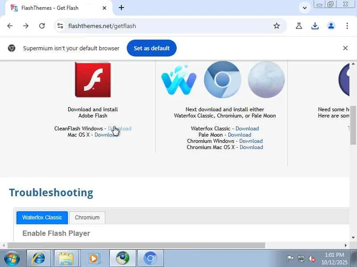Open the network tray icon
This screenshot has width=357, height=267.
click(301, 259)
